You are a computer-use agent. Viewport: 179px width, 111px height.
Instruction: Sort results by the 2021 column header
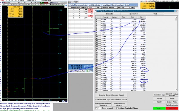point(141,17)
